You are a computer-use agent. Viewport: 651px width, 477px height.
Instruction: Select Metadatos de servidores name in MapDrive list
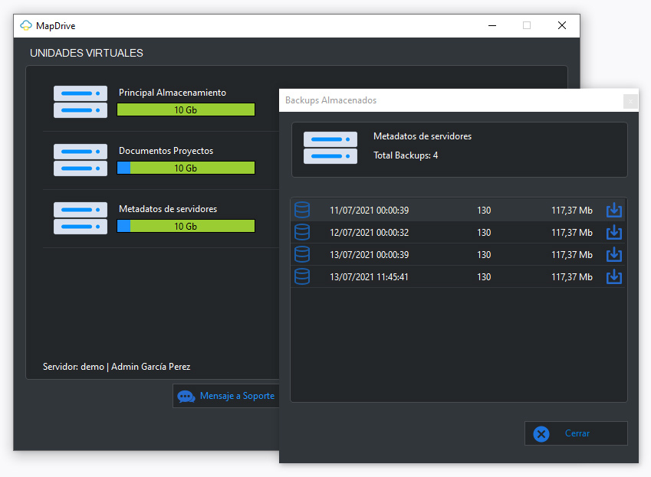[x=168, y=209]
